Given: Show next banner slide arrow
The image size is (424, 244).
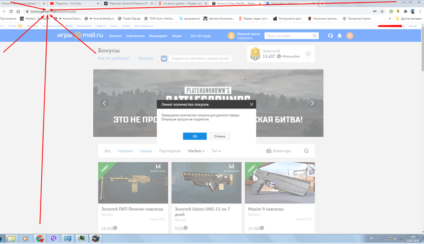Looking at the screenshot, I should click(x=312, y=103).
